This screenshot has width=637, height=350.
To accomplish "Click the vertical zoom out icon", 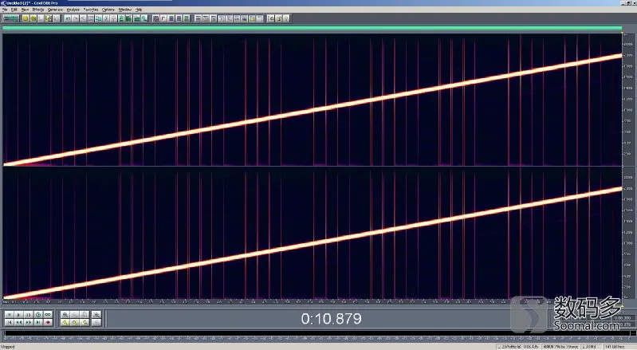I will click(x=96, y=322).
